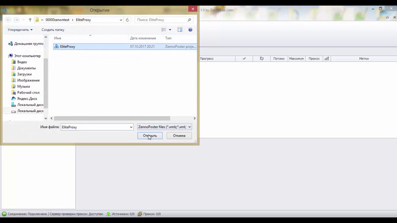Viewport: 397px width, 223px height.
Task: Select Домашняя группа in navigation pane
Action: [26, 44]
